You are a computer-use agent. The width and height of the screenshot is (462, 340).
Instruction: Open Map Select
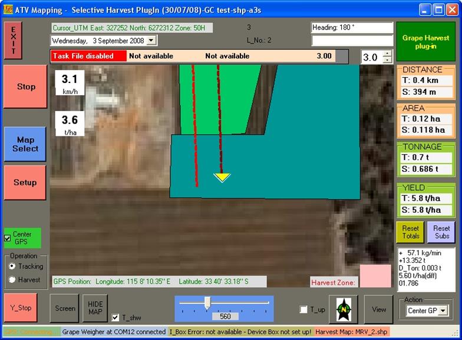(25, 144)
